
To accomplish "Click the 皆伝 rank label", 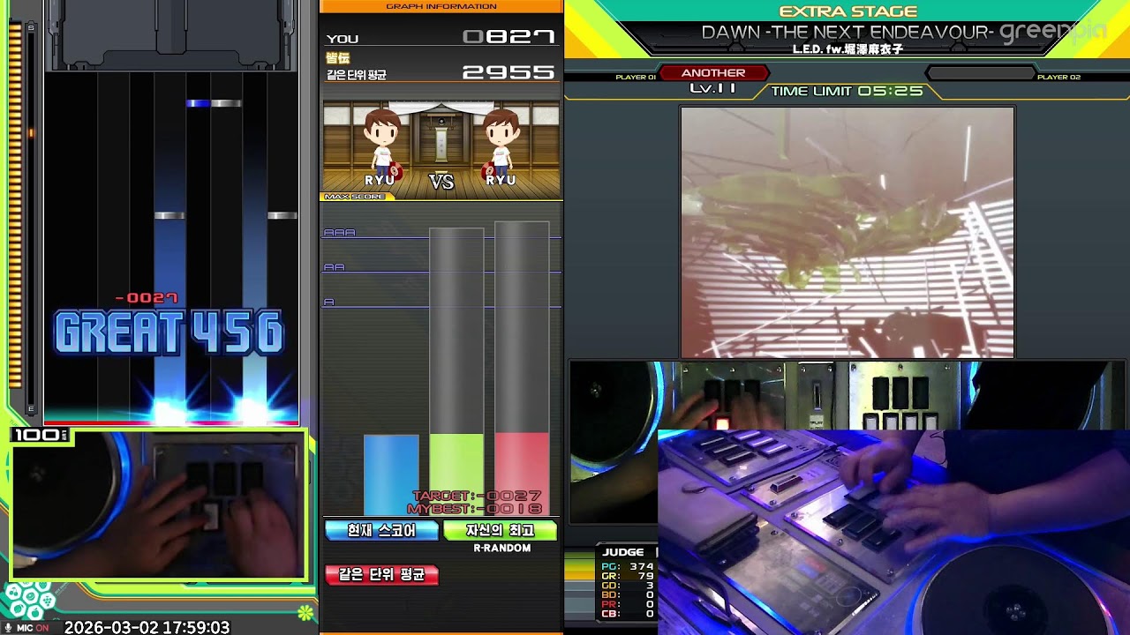I will click(338, 57).
